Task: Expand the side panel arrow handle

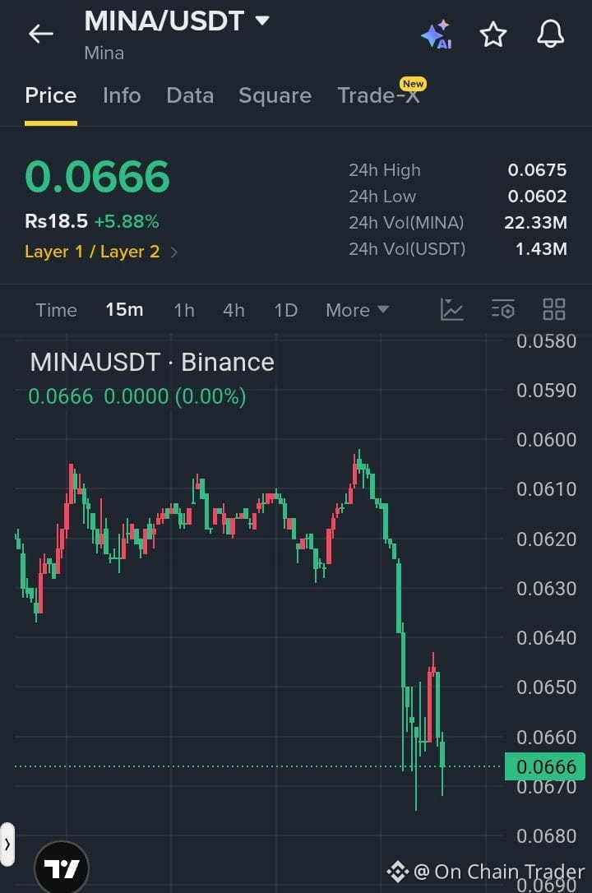Action: pos(7,844)
